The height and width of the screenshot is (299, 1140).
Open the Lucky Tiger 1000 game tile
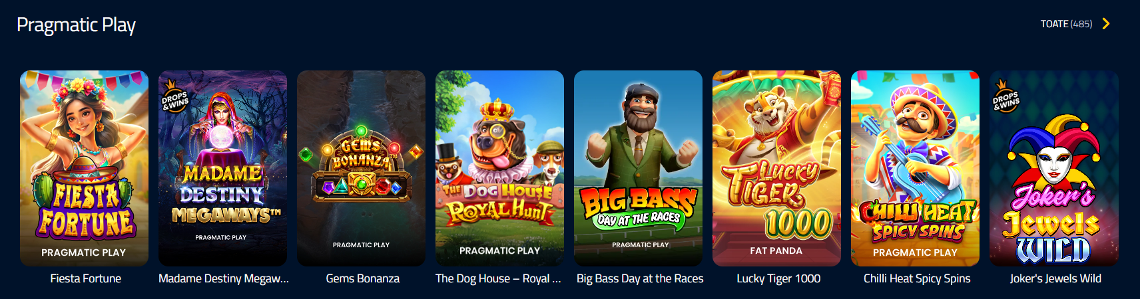coord(777,168)
